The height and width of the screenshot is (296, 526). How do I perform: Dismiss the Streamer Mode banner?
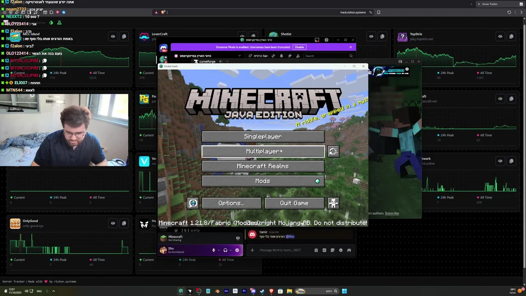[351, 47]
